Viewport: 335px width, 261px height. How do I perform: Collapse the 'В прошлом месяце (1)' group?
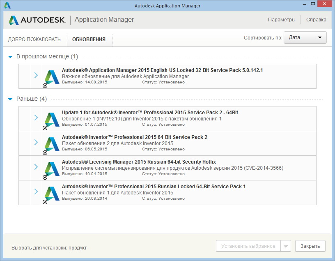10,57
